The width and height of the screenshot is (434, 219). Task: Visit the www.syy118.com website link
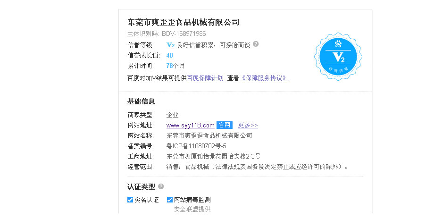pyautogui.click(x=191, y=125)
